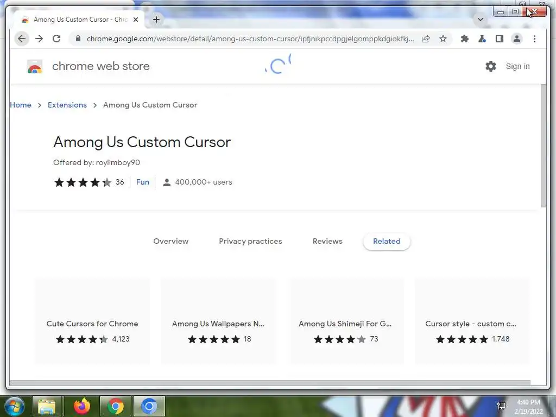Click the horizontal page scrollbar

270,383
